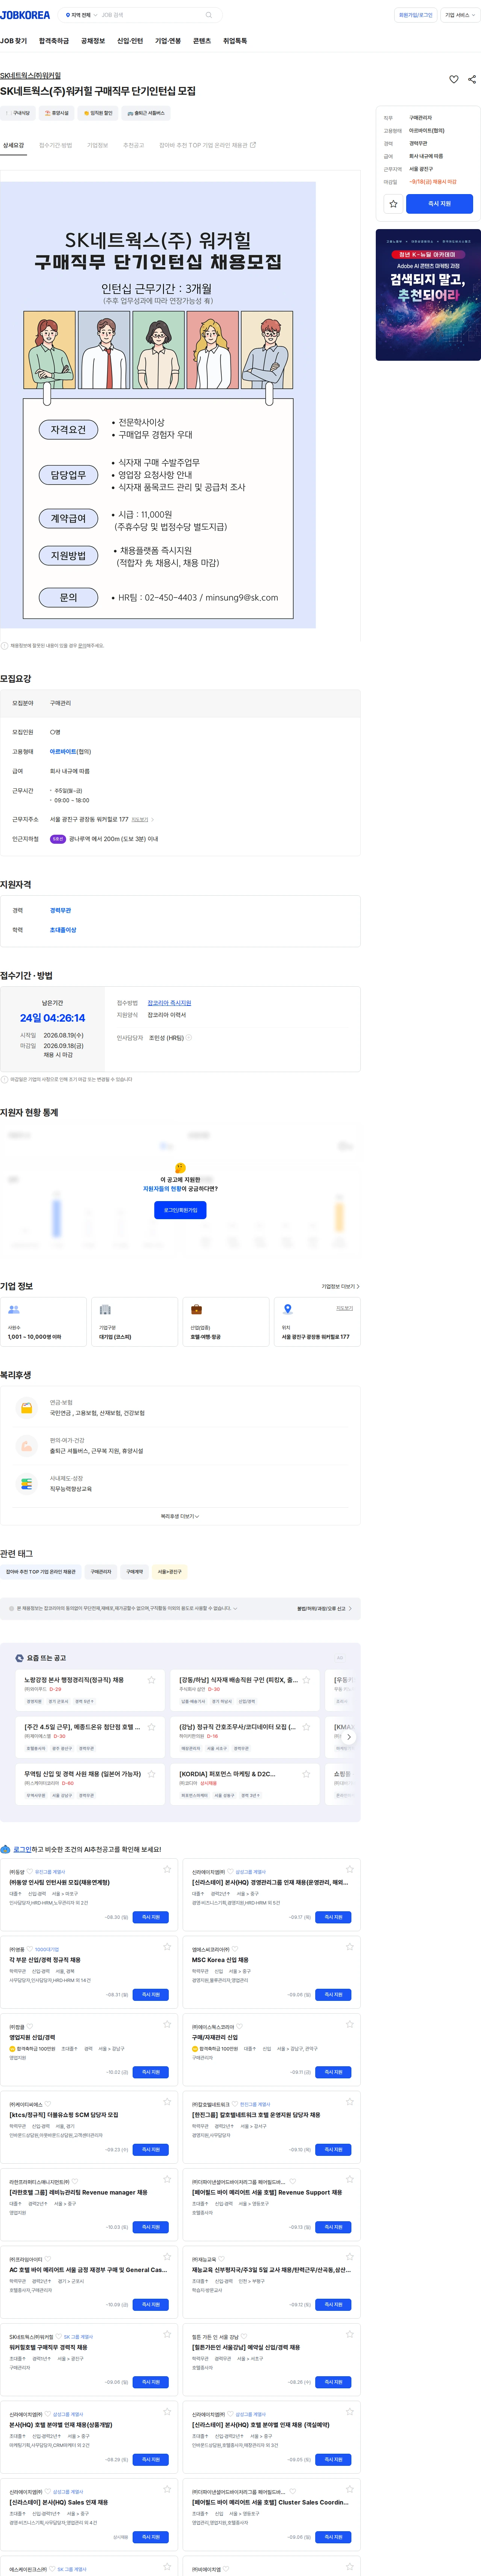Image resolution: width=481 pixels, height=2576 pixels.
Task: Open the Adobe AI 콘텐츠 마케팅 ad banner
Action: pos(428,295)
